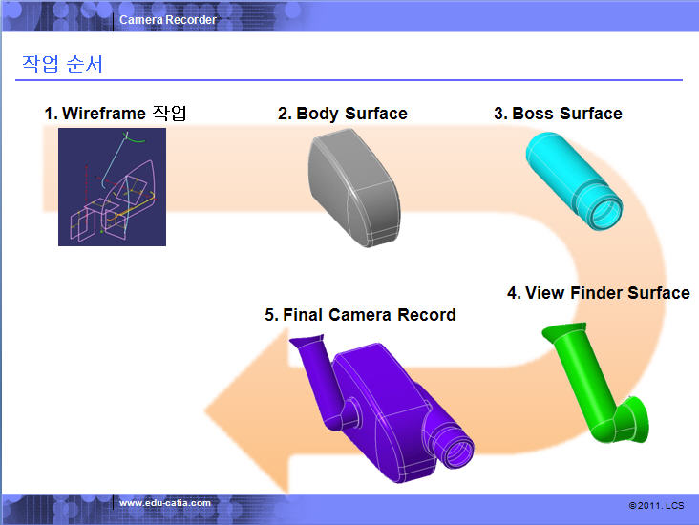The width and height of the screenshot is (699, 525).
Task: Click the 'Camera Recorder' header title
Action: 168,19
